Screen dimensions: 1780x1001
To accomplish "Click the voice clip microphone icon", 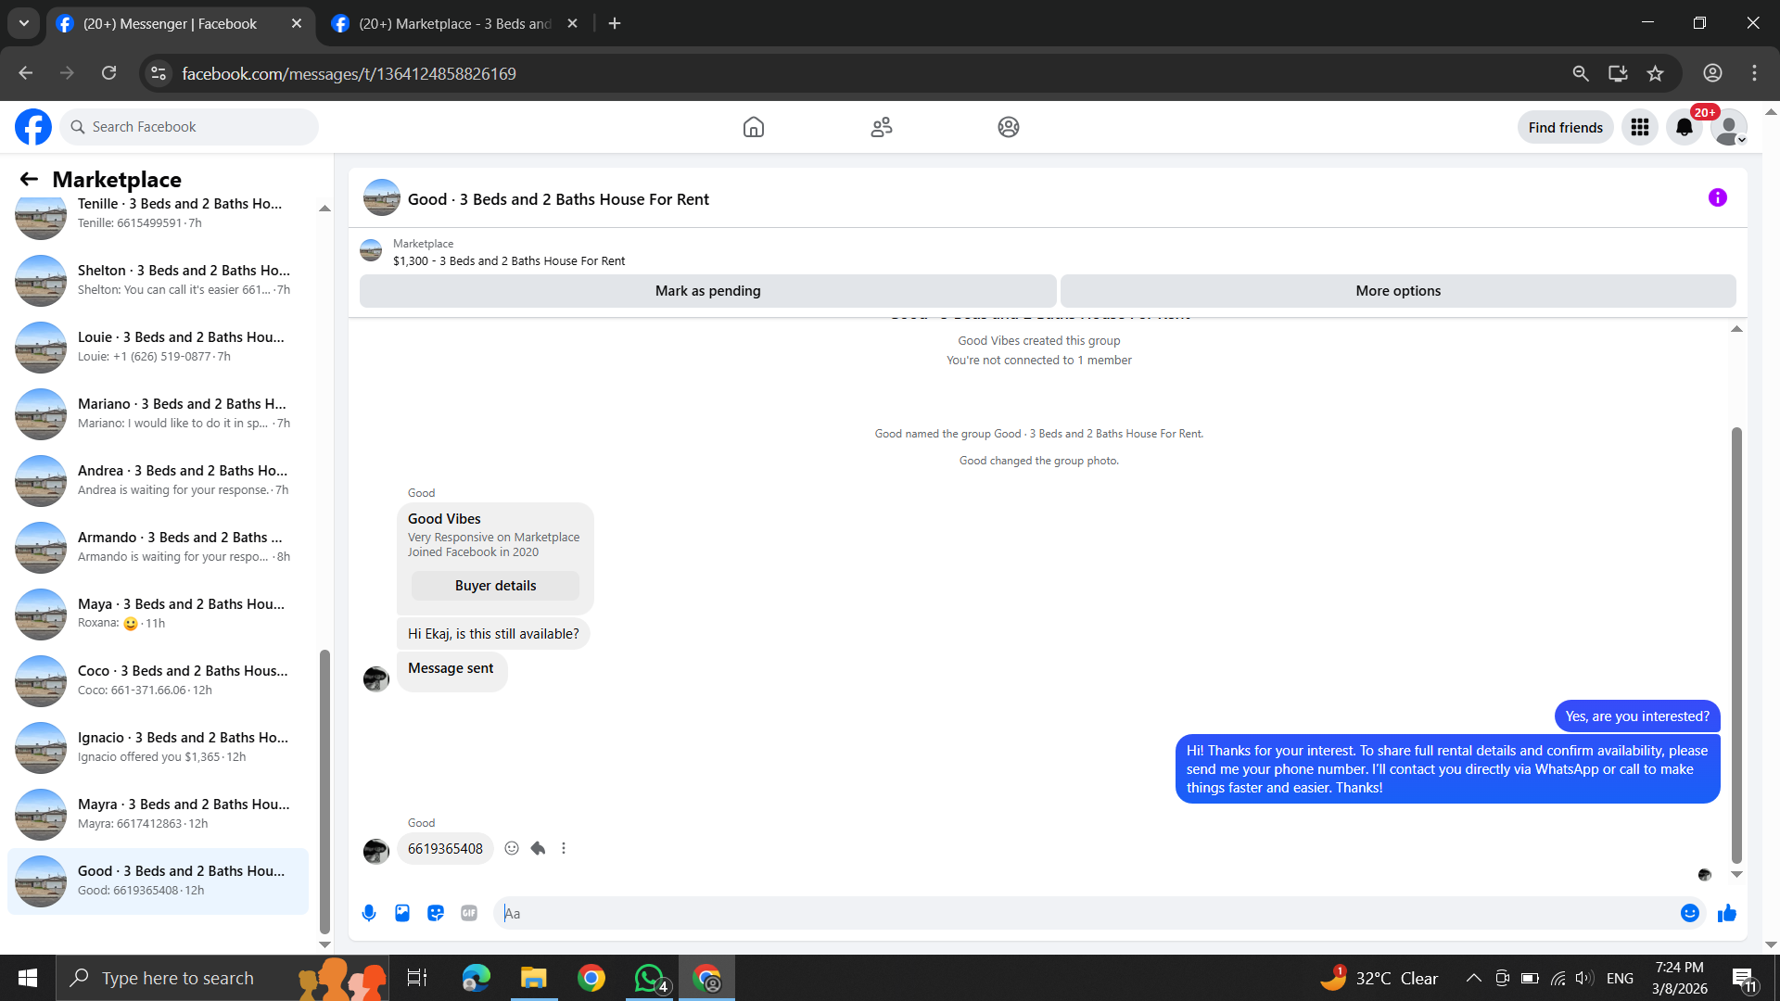I will (369, 913).
